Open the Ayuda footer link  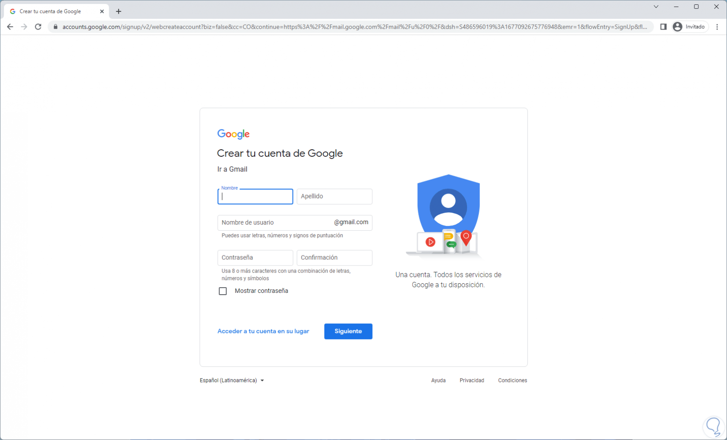(x=438, y=381)
